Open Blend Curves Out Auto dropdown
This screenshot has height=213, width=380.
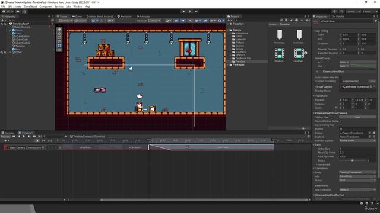point(344,66)
